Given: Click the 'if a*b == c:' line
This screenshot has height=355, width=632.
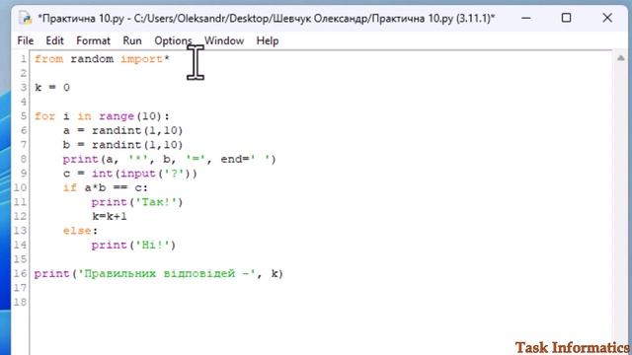Looking at the screenshot, I should (x=106, y=188).
